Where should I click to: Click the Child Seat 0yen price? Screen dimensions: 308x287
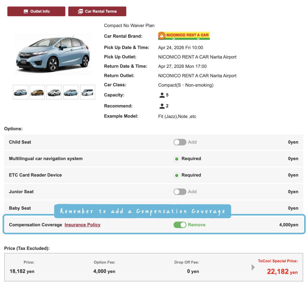pyautogui.click(x=293, y=142)
